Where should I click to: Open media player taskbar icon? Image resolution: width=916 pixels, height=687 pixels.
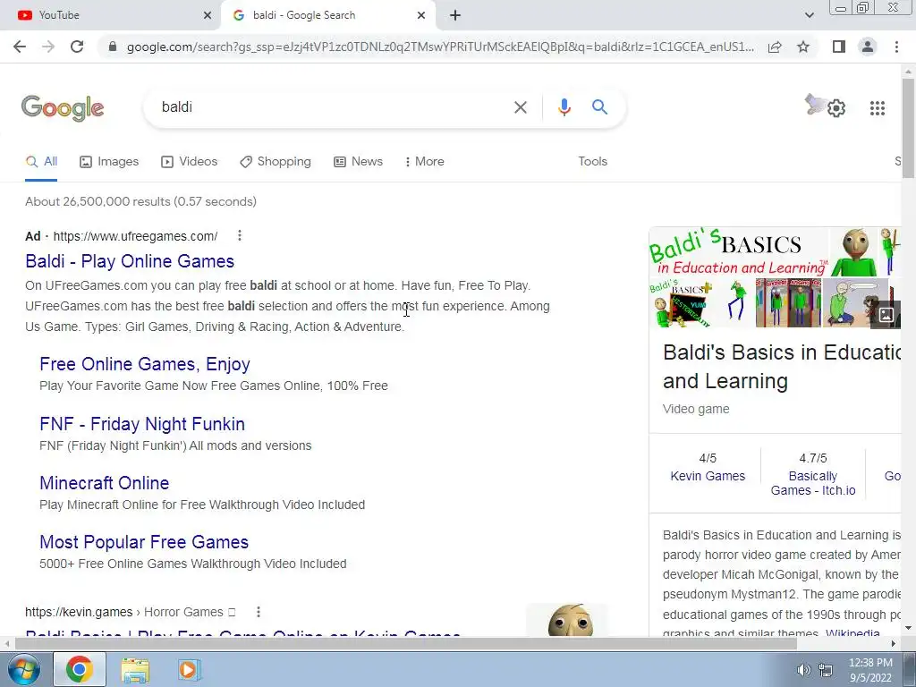189,669
